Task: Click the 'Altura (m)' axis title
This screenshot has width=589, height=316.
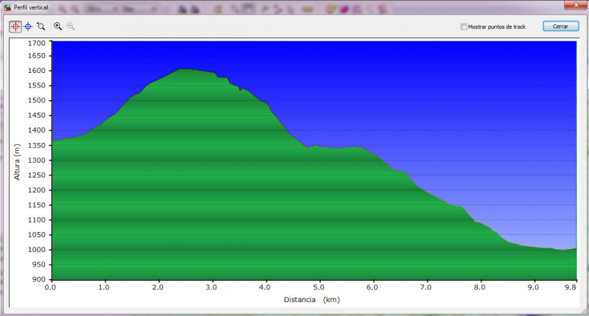Action: pyautogui.click(x=17, y=161)
